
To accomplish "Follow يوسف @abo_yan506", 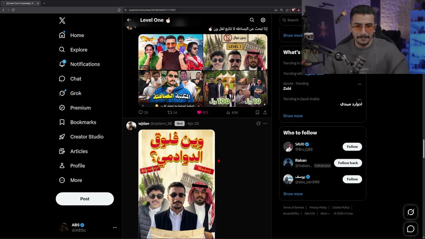I will [x=352, y=179].
